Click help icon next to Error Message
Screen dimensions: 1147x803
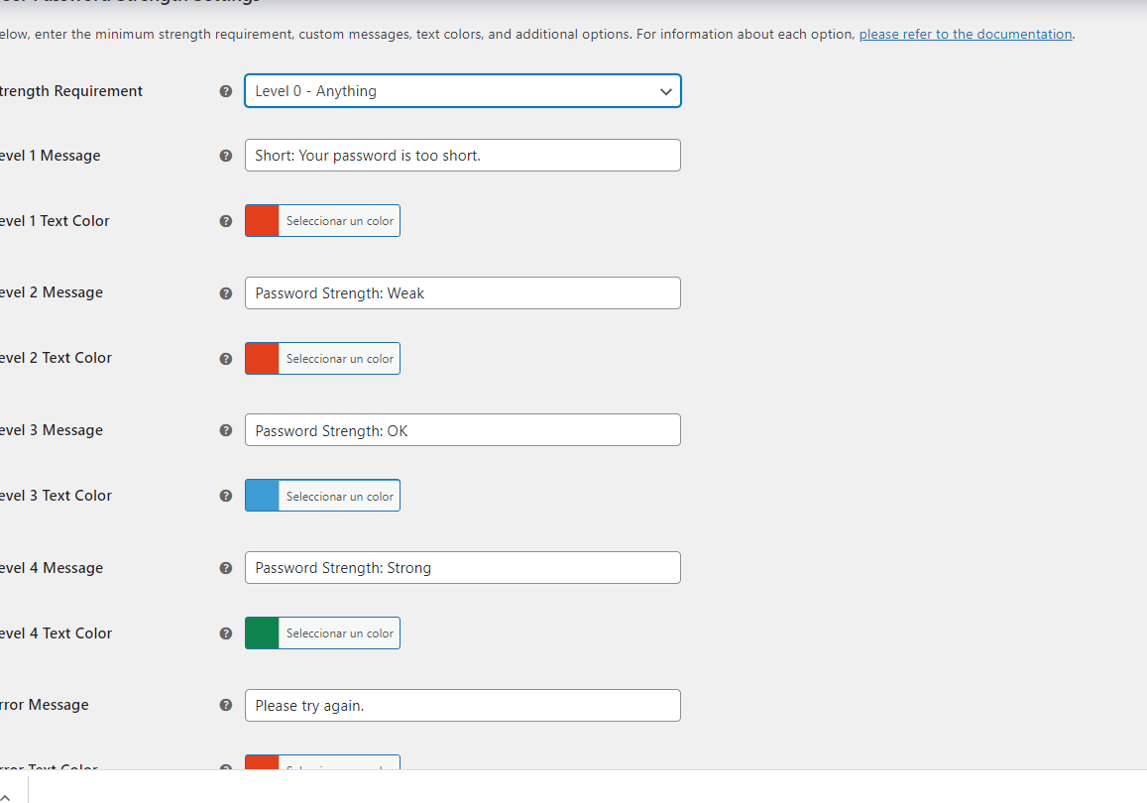[x=226, y=705]
